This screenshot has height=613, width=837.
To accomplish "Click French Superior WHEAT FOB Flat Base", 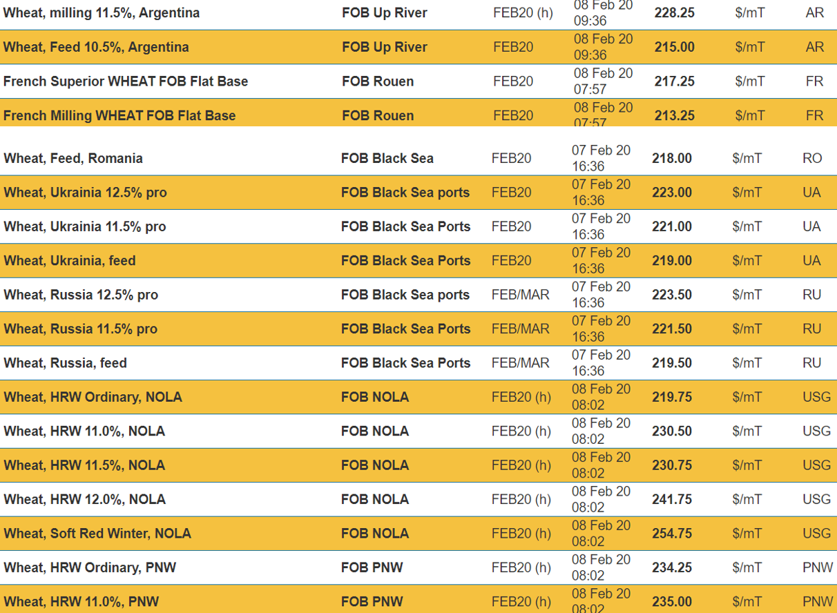I will click(126, 81).
